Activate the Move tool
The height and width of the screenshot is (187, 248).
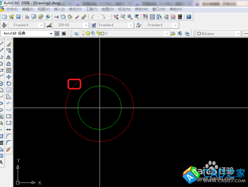(x=9, y=77)
